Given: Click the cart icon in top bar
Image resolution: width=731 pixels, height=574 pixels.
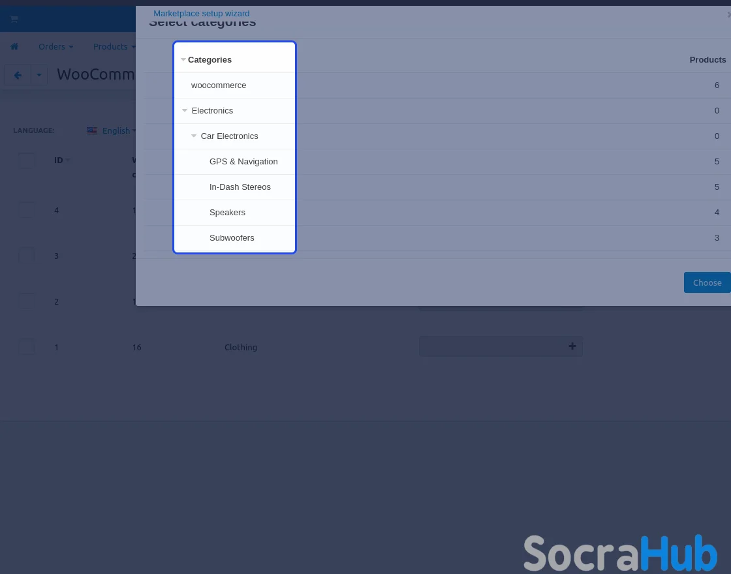Looking at the screenshot, I should coord(14,19).
